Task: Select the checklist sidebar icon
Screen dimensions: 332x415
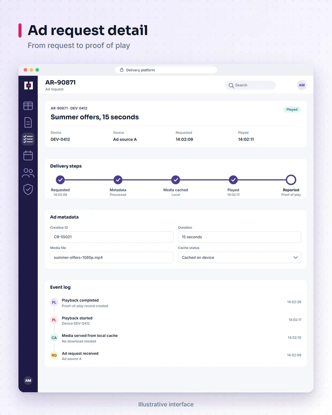Action: (28, 139)
